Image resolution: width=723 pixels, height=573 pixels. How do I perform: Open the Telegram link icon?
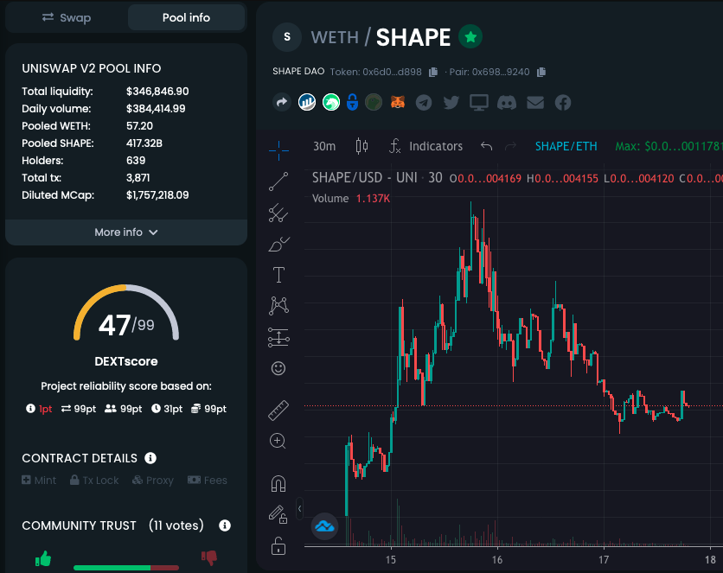(424, 102)
